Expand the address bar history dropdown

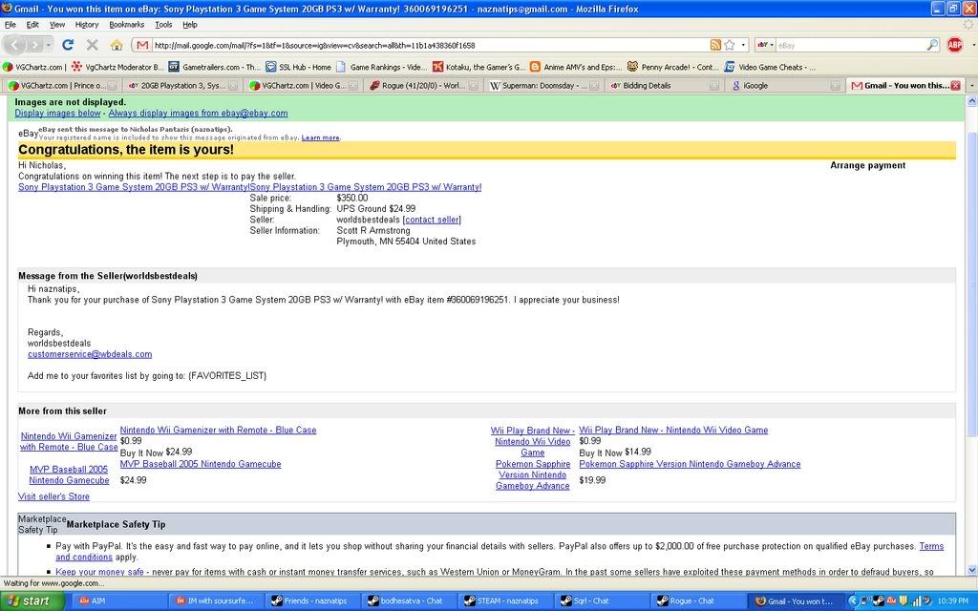pyautogui.click(x=743, y=45)
